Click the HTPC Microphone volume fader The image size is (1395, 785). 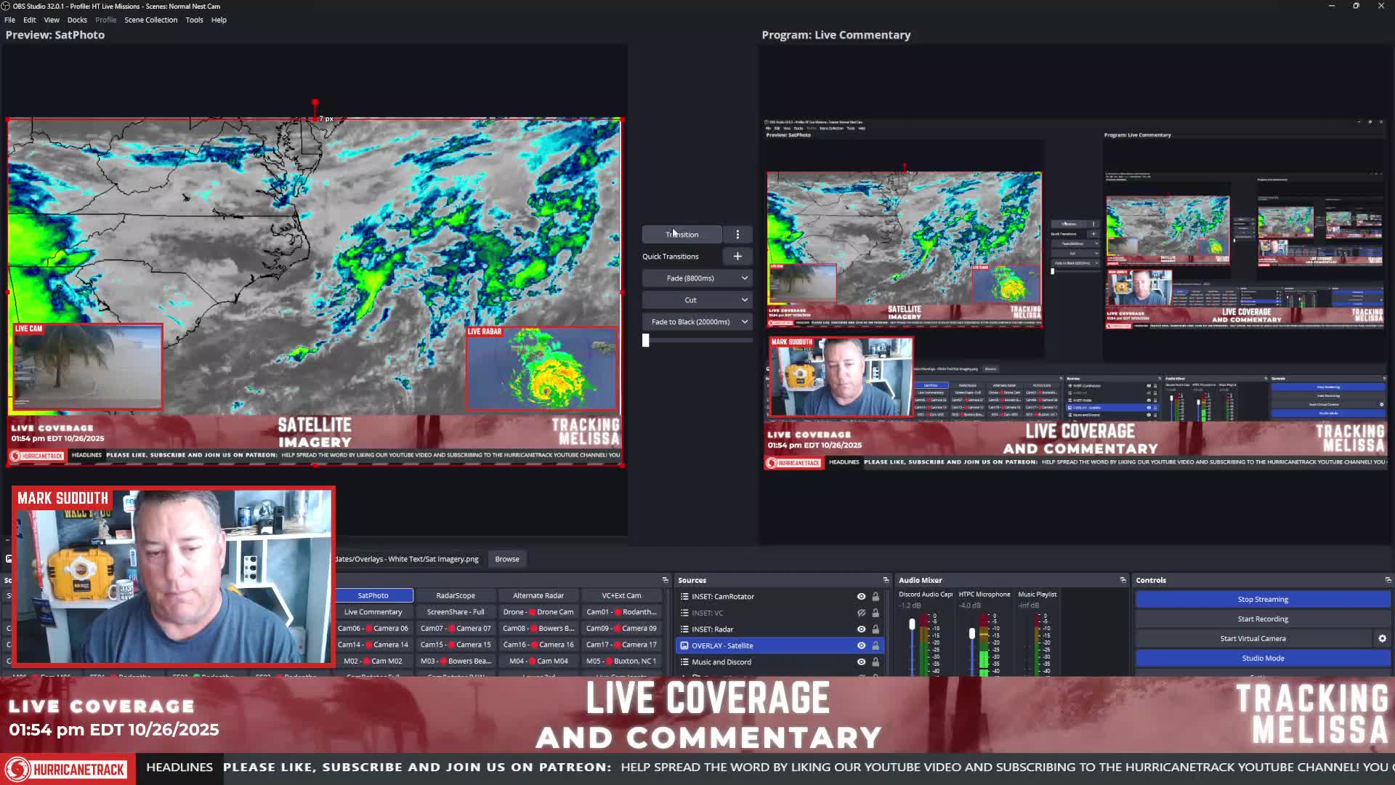972,634
